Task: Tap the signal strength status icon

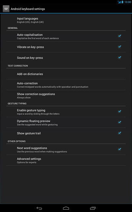Action: pyautogui.click(x=119, y=2)
